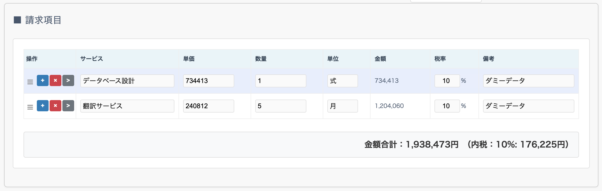Edit the データベース設計 service name field
This screenshot has width=602, height=191.
[127, 81]
